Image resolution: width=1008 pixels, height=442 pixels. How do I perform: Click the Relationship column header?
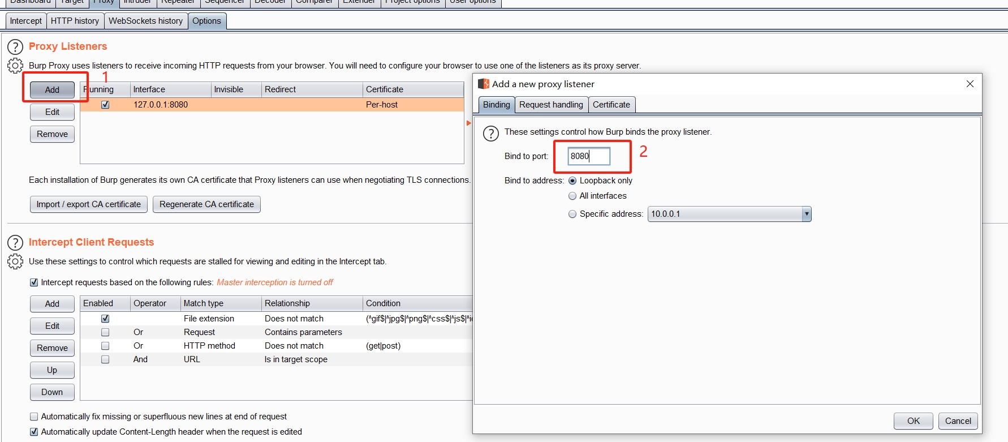[x=312, y=303]
